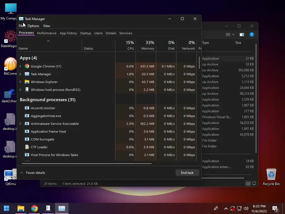Click the AggregatorHost.exe process icon
Viewport: 285px width, 214px height.
point(27,116)
